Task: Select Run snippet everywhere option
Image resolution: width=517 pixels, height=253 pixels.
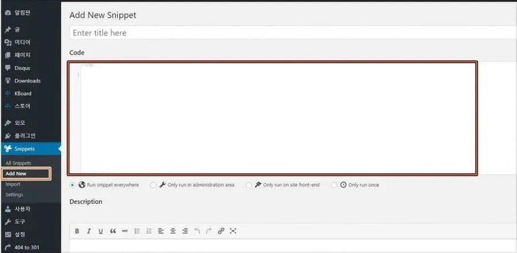Action: tap(72, 185)
